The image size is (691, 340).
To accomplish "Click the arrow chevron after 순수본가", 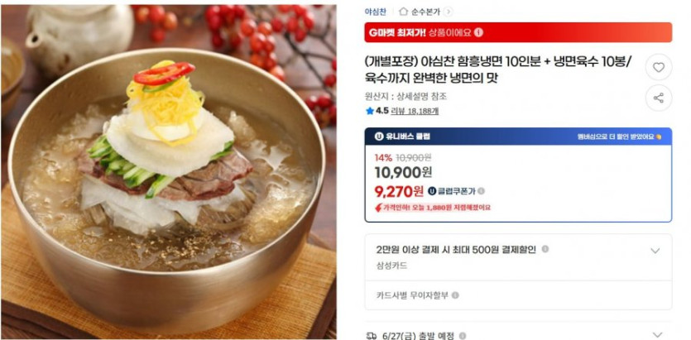I will tap(449, 12).
